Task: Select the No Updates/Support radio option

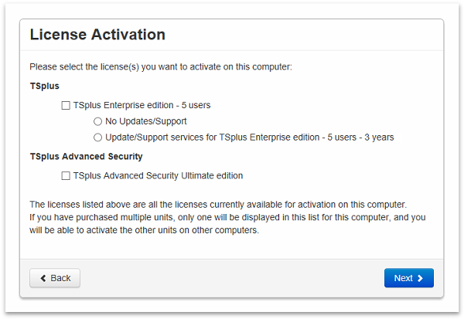Action: [97, 121]
